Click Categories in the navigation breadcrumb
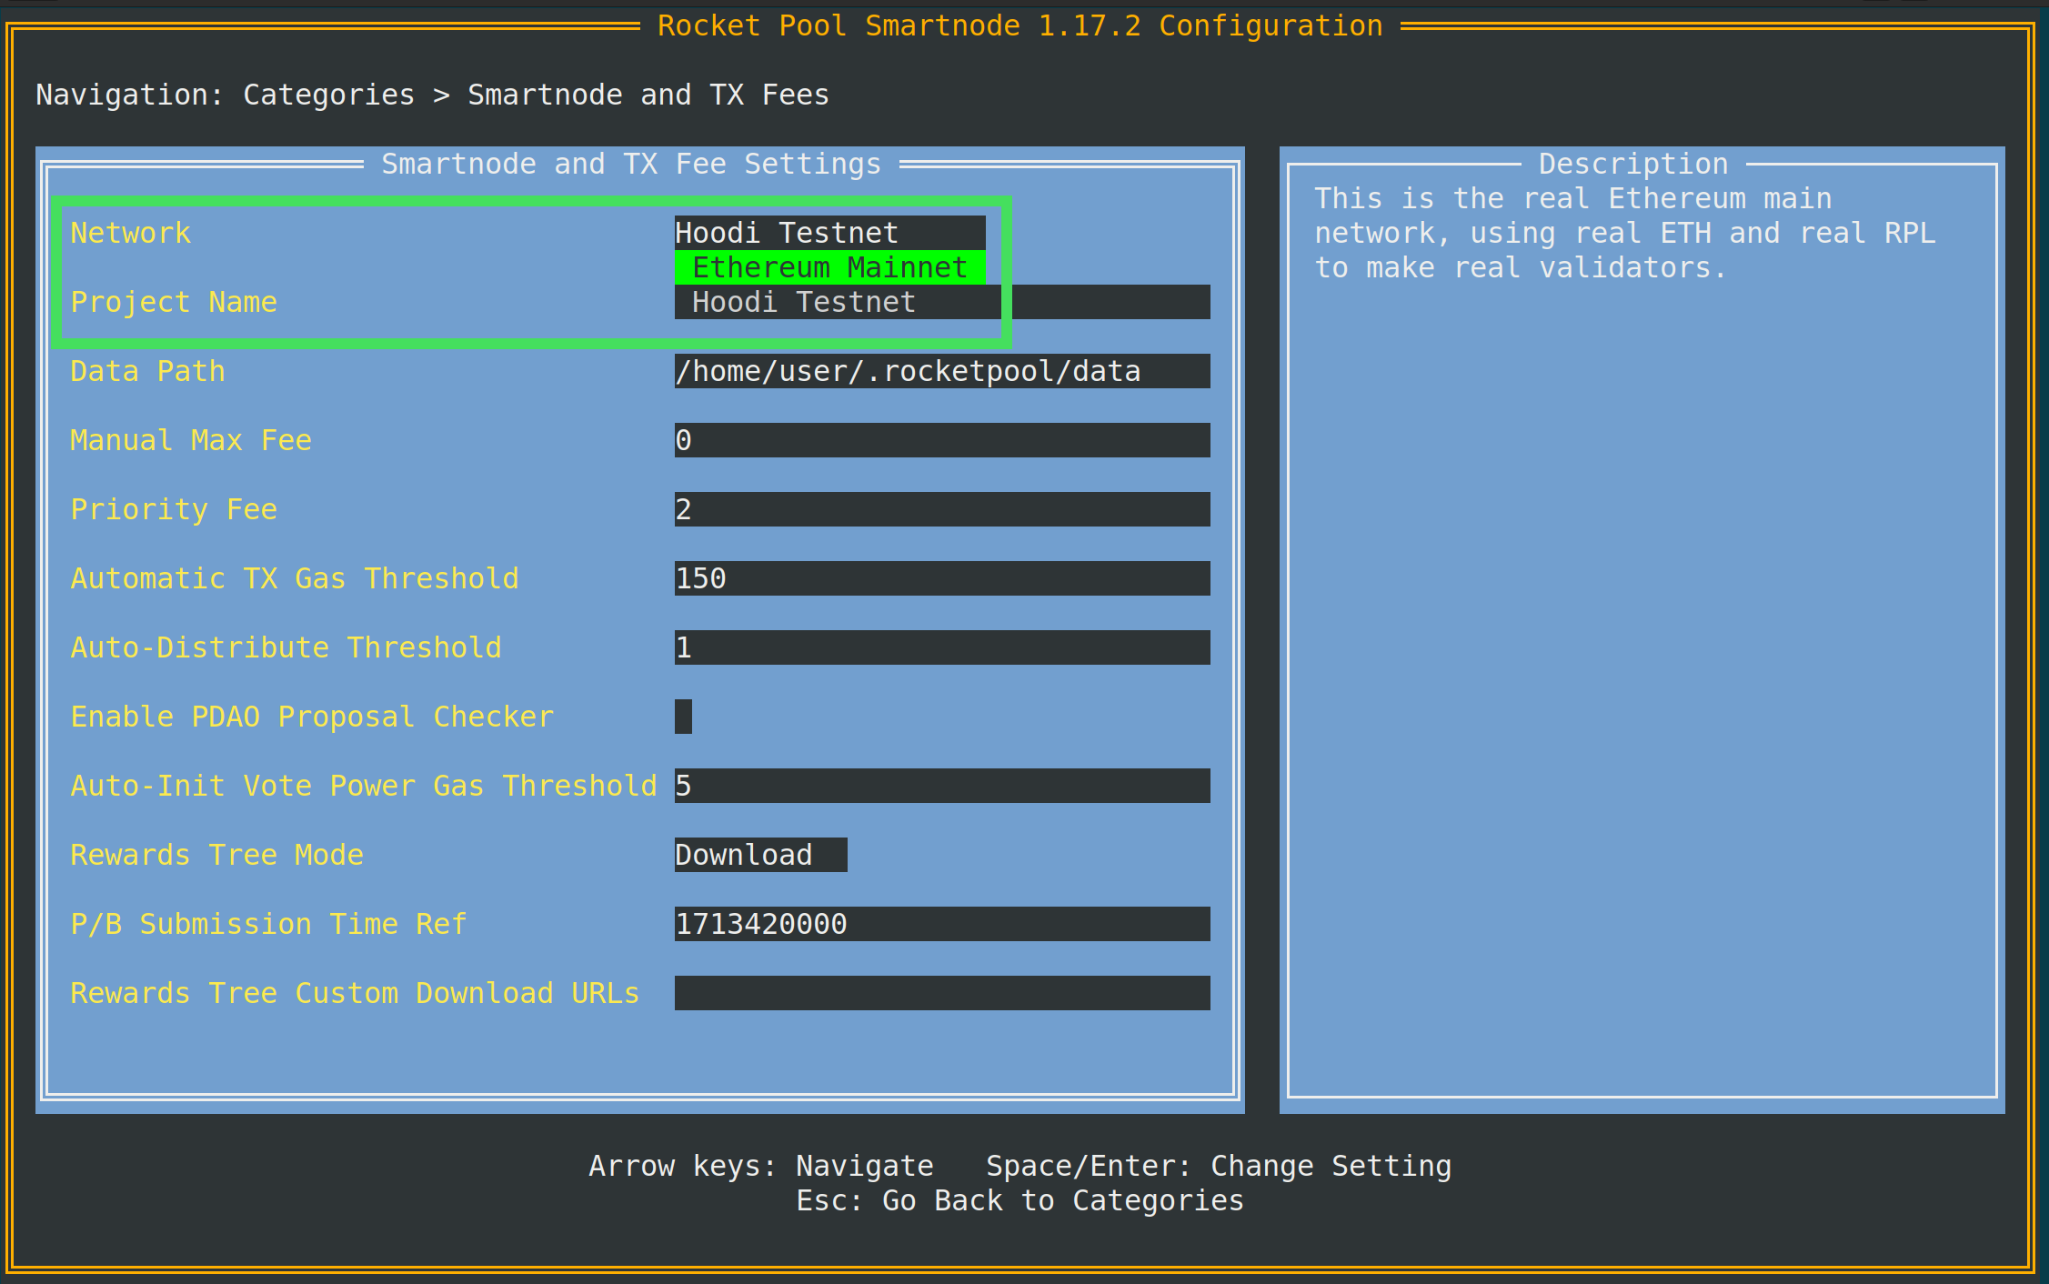The height and width of the screenshot is (1284, 2049). pos(328,95)
